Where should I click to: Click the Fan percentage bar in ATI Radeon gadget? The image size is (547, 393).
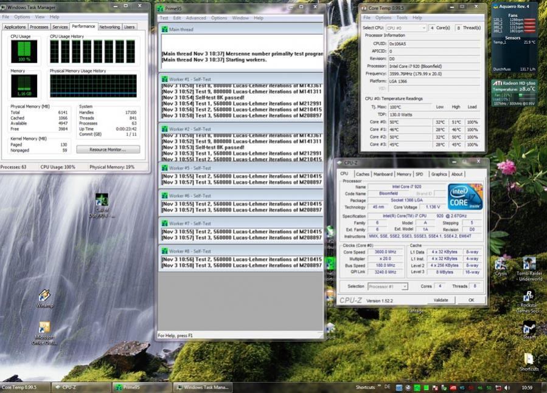(526, 95)
